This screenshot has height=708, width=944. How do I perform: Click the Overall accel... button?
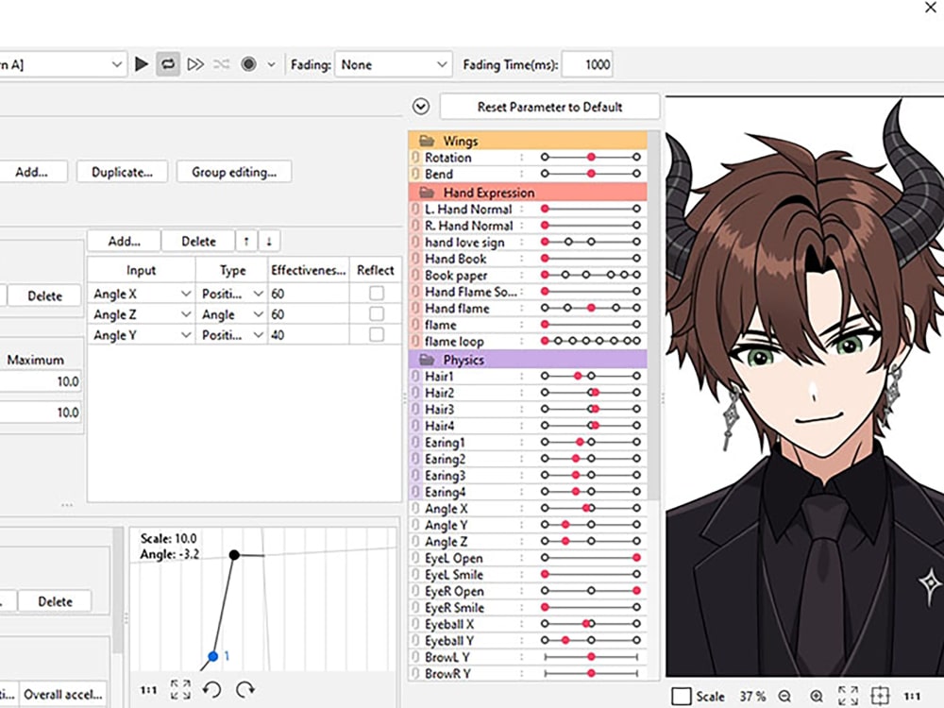63,694
